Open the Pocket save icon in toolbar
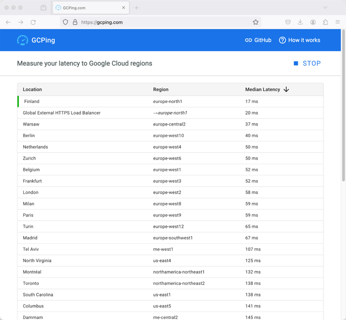The width and height of the screenshot is (346, 320). click(288, 22)
